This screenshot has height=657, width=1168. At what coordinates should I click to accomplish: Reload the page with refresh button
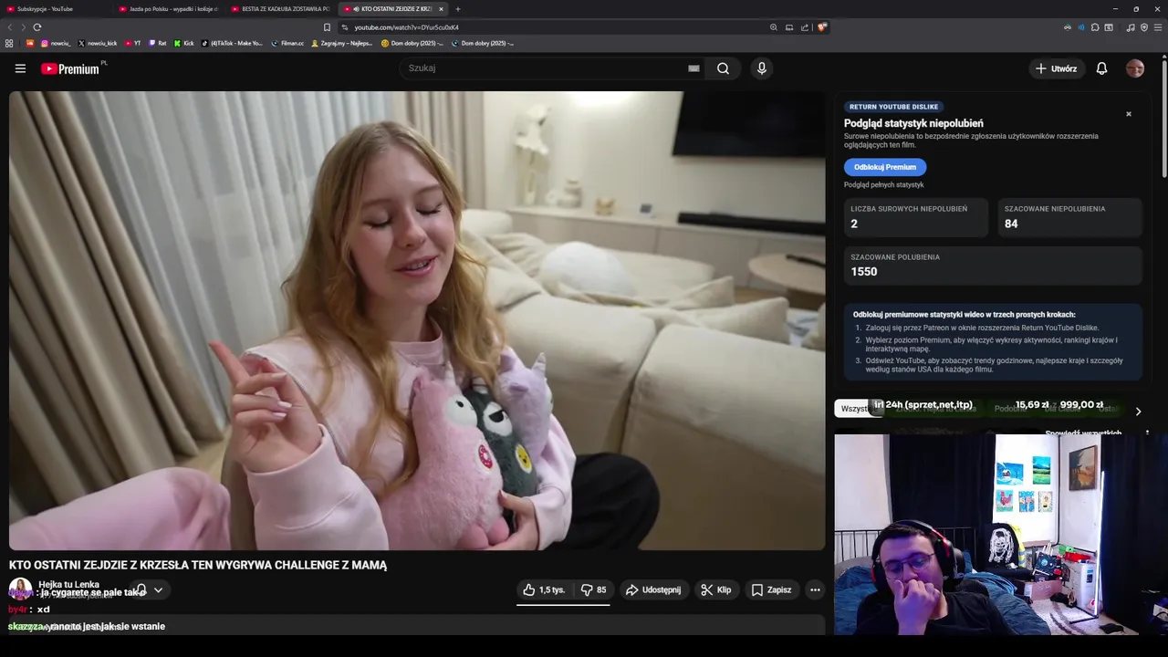[37, 27]
